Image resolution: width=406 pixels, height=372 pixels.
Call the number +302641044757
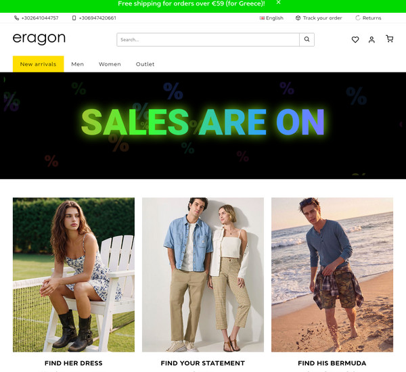pos(40,18)
